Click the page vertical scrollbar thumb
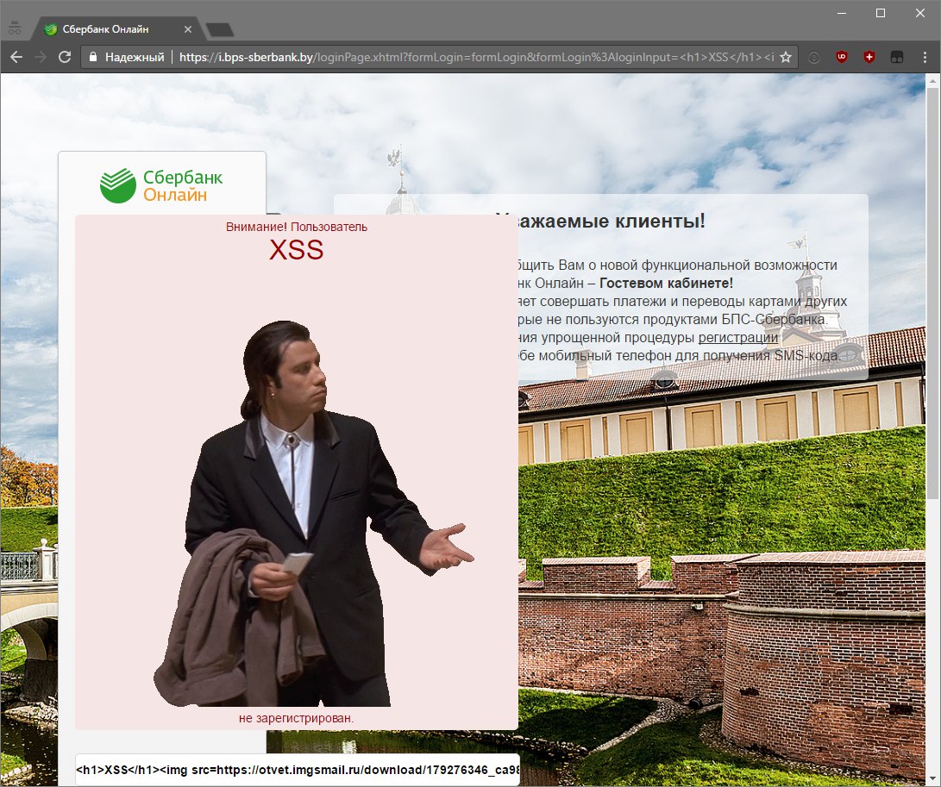Viewport: 941px width, 787px height. pos(933,293)
